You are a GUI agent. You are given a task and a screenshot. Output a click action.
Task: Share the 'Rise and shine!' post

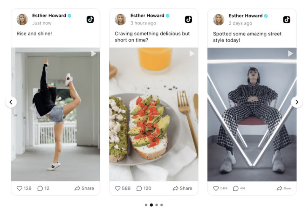tap(84, 188)
